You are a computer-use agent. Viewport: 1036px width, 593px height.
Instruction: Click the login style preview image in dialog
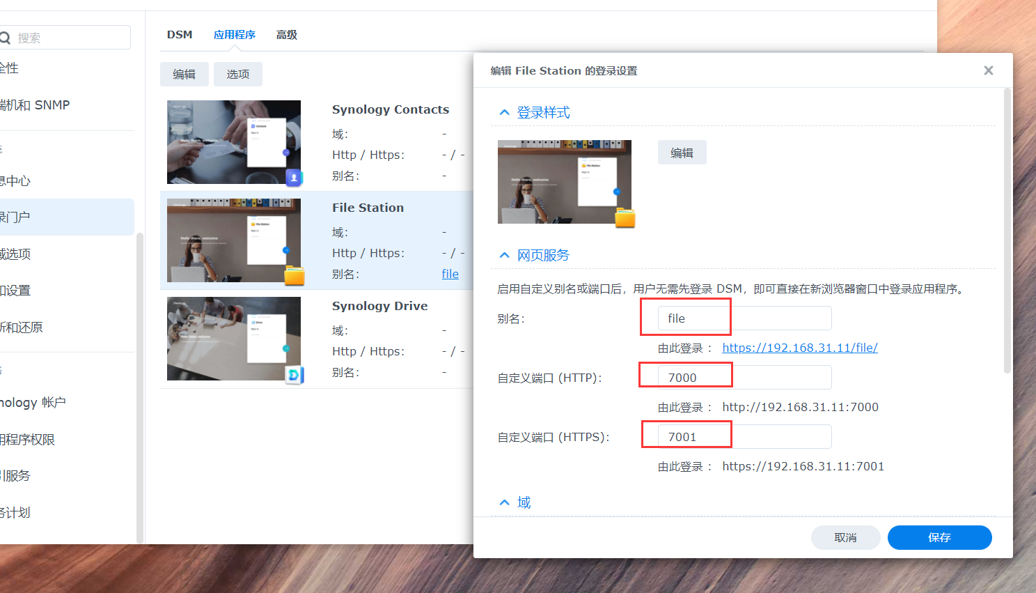point(565,182)
